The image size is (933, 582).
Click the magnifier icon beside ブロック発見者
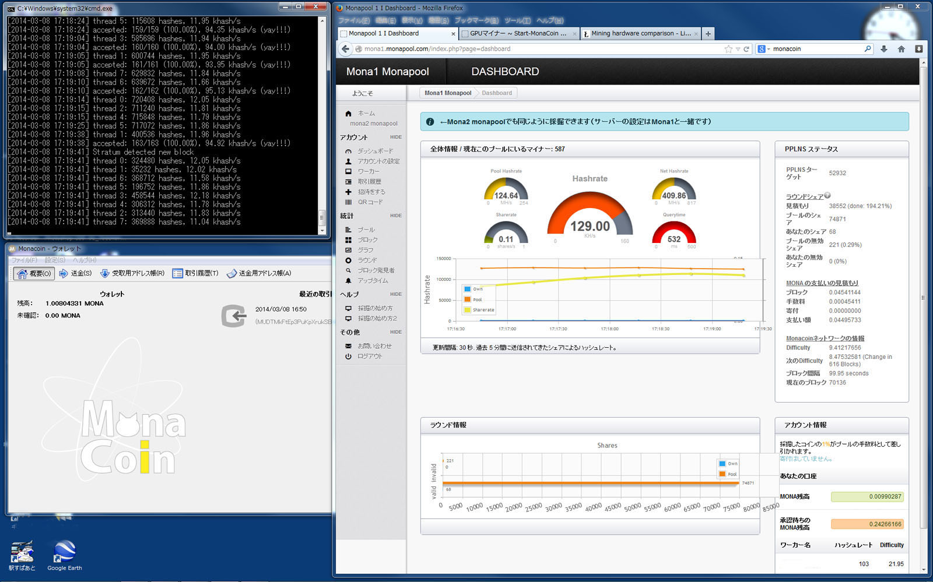(x=348, y=270)
